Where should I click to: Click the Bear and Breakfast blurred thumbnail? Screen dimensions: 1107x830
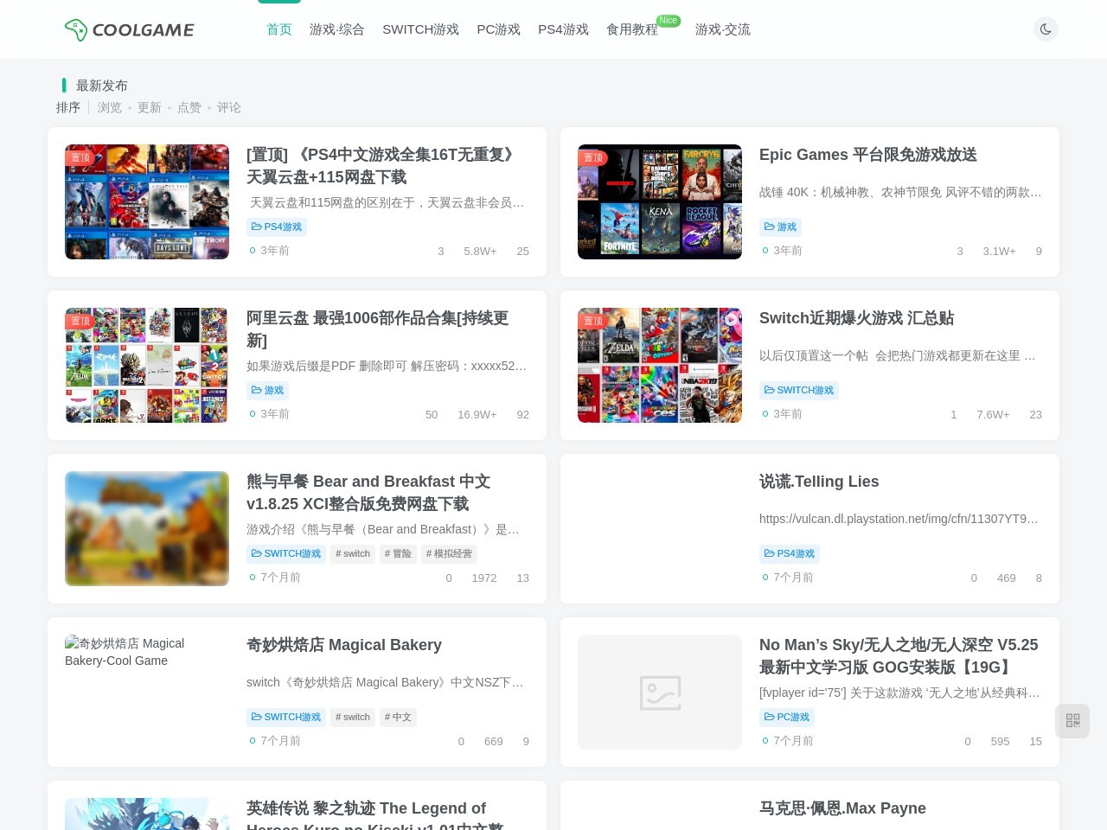tap(147, 528)
